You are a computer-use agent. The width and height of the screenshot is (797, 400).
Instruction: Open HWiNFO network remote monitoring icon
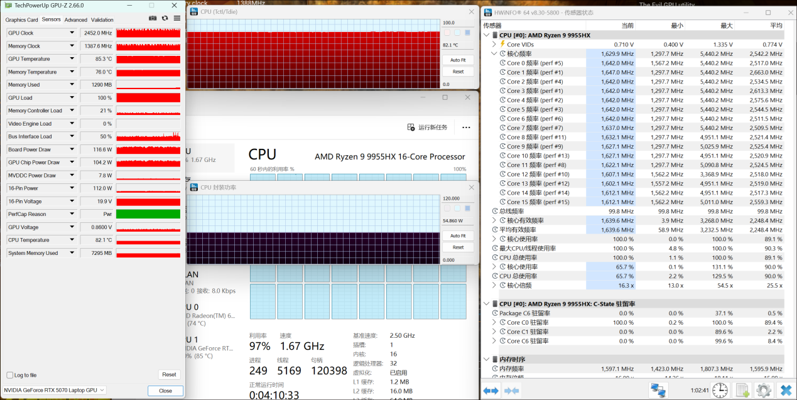click(x=658, y=391)
